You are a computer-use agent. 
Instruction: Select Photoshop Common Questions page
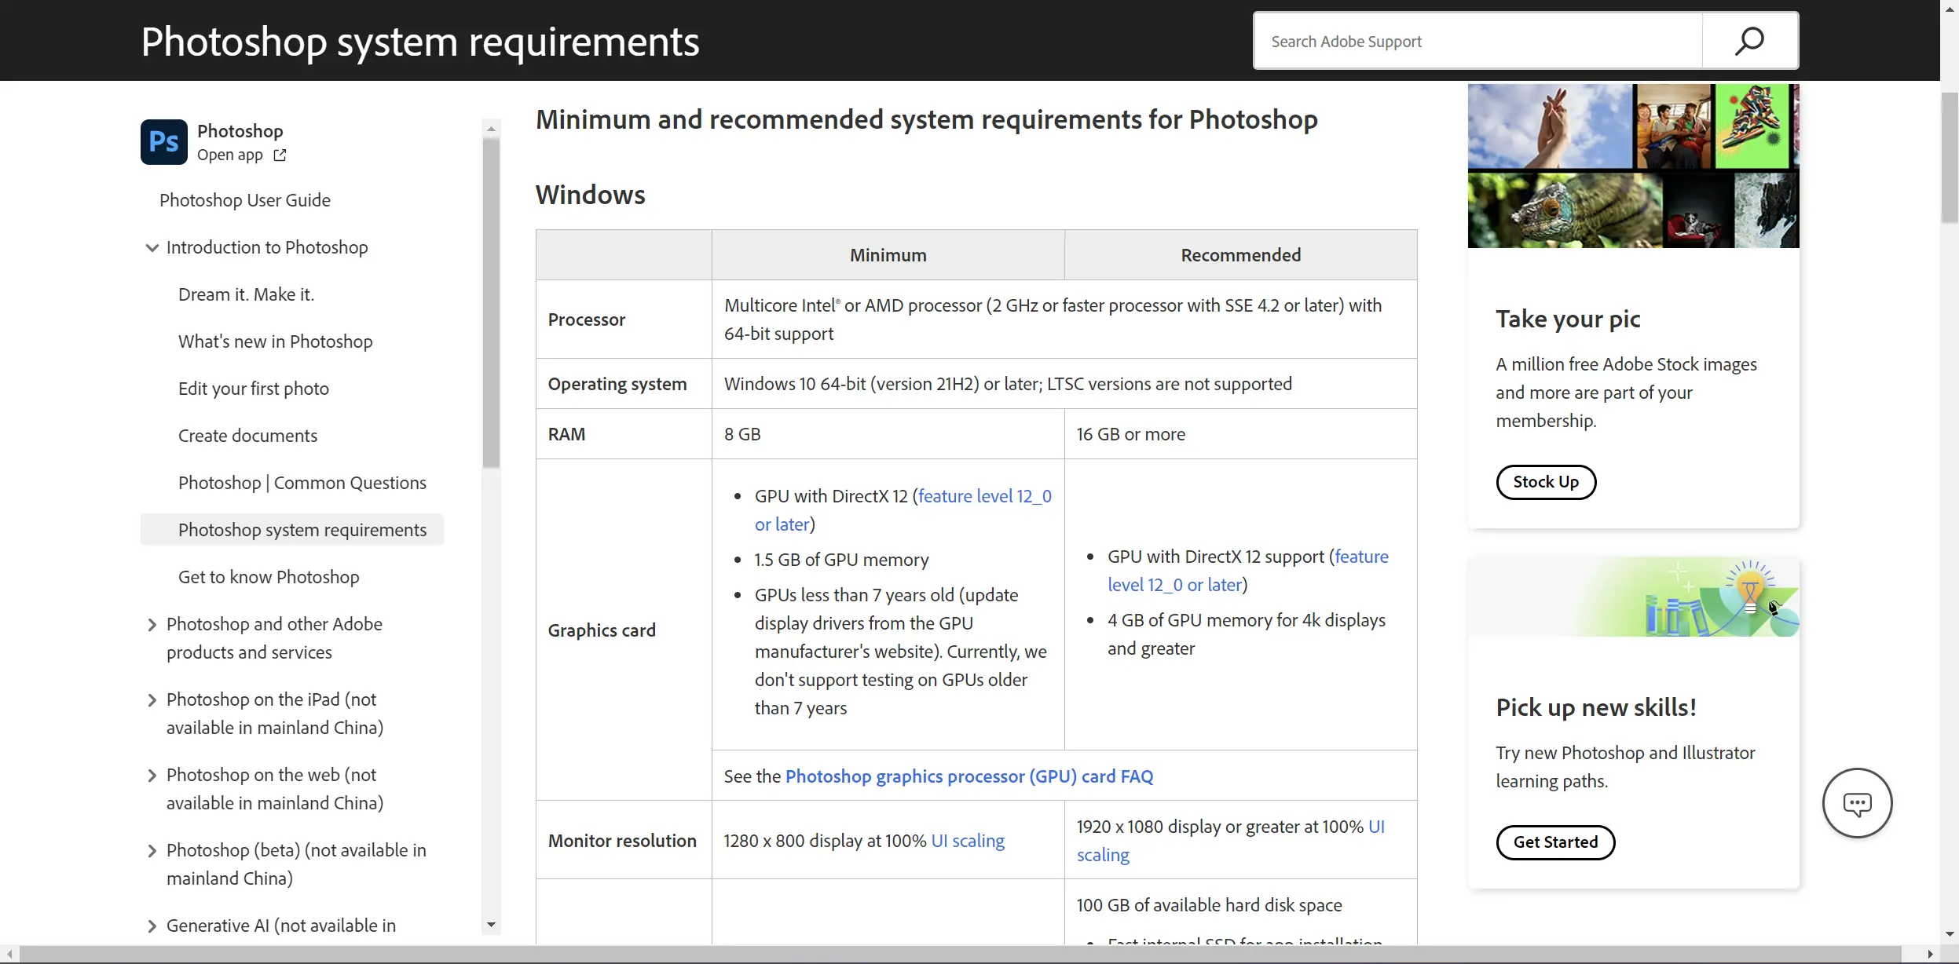pos(302,482)
